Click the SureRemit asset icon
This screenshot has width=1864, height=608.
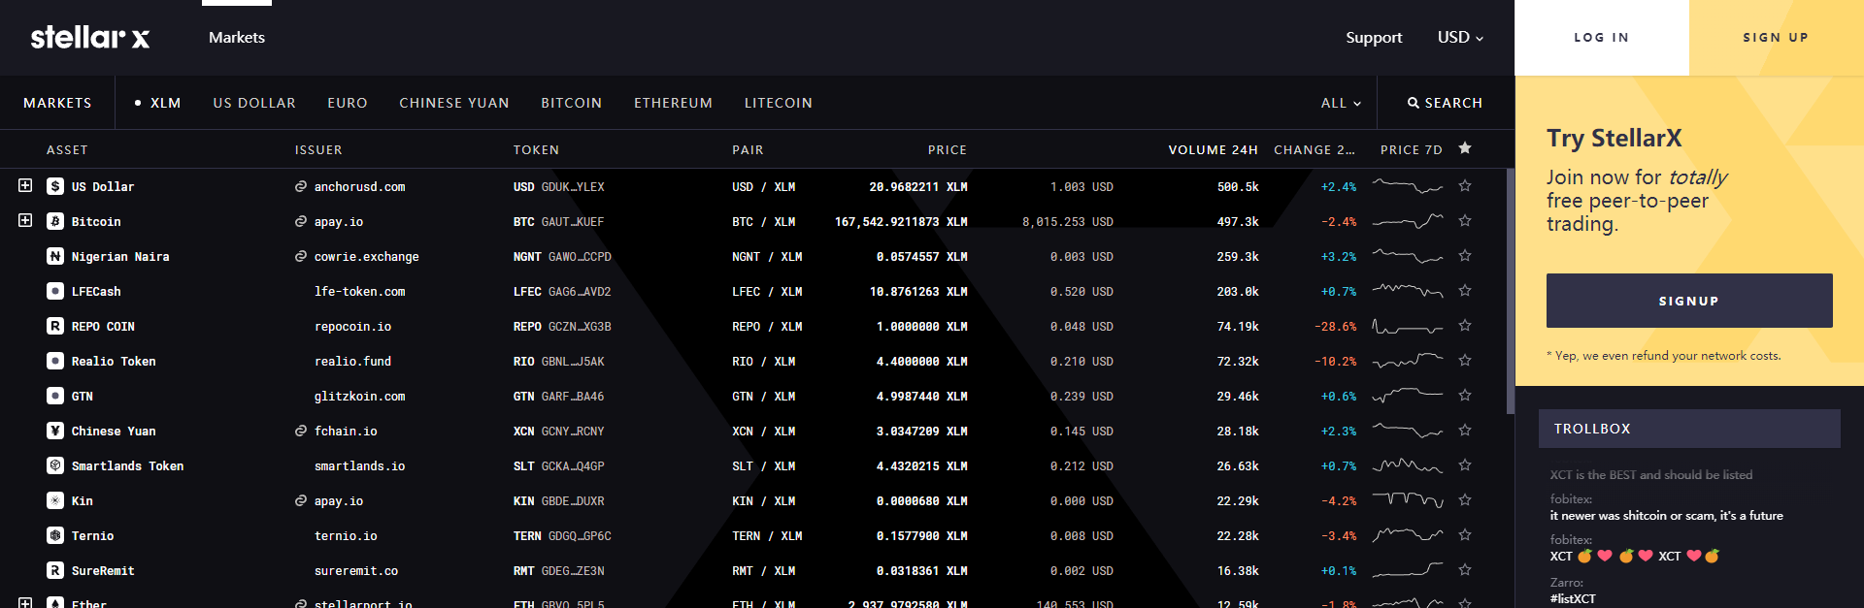tap(55, 570)
